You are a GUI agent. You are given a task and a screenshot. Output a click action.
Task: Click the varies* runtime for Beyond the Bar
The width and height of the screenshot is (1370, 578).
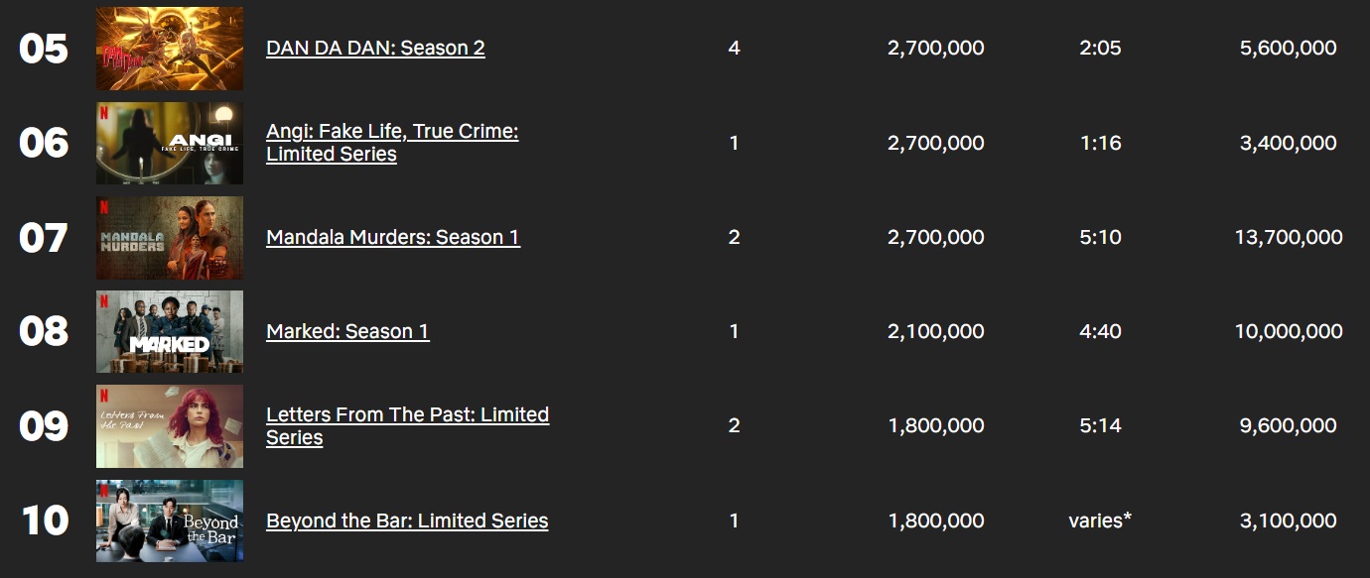click(x=1100, y=520)
